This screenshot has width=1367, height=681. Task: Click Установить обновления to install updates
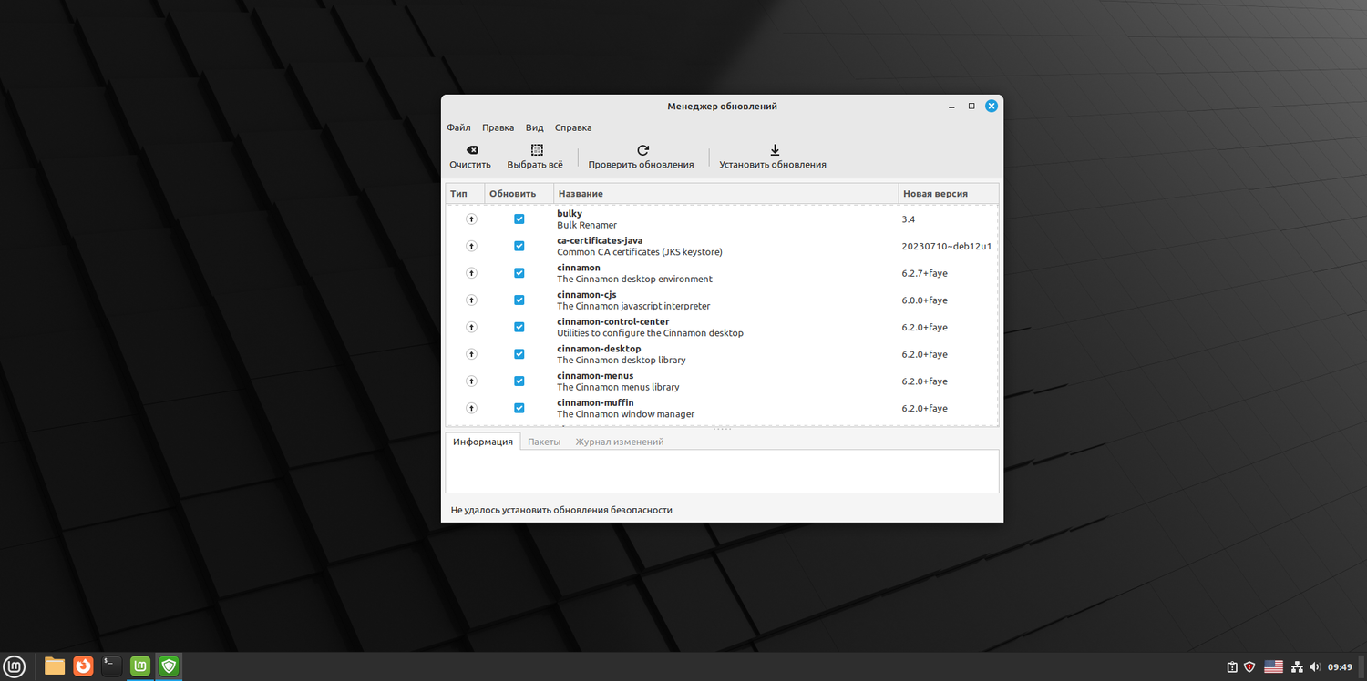coord(773,157)
